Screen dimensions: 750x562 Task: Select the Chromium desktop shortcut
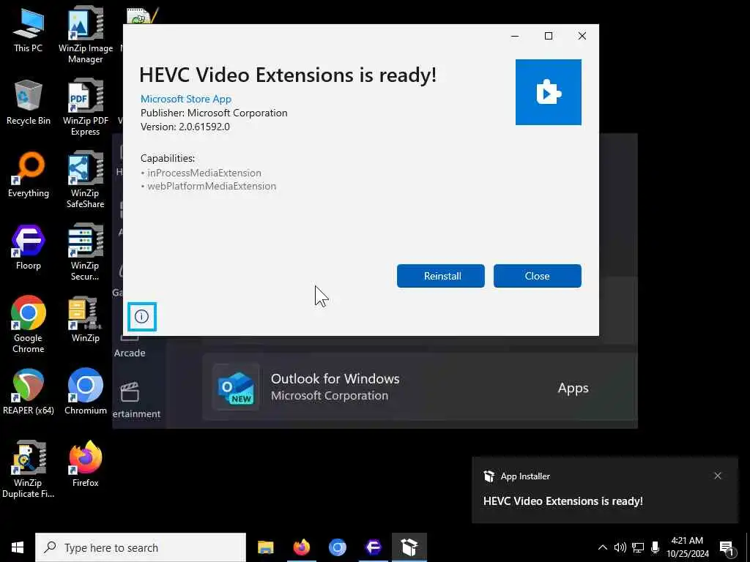click(86, 392)
